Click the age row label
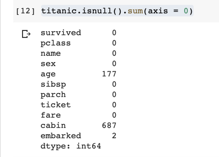The height and width of the screenshot is (157, 219). (x=48, y=74)
